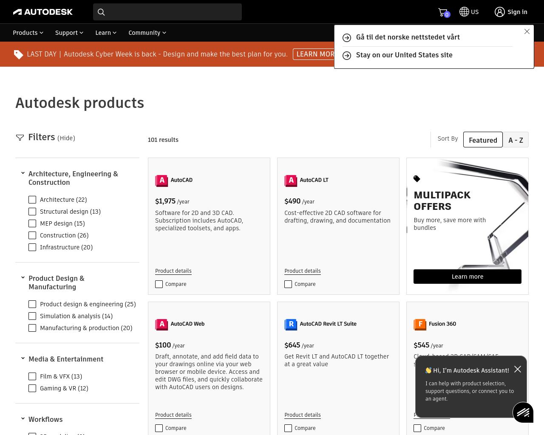Image resolution: width=544 pixels, height=435 pixels.
Task: Click the AutoCAD product icon
Action: [161, 181]
